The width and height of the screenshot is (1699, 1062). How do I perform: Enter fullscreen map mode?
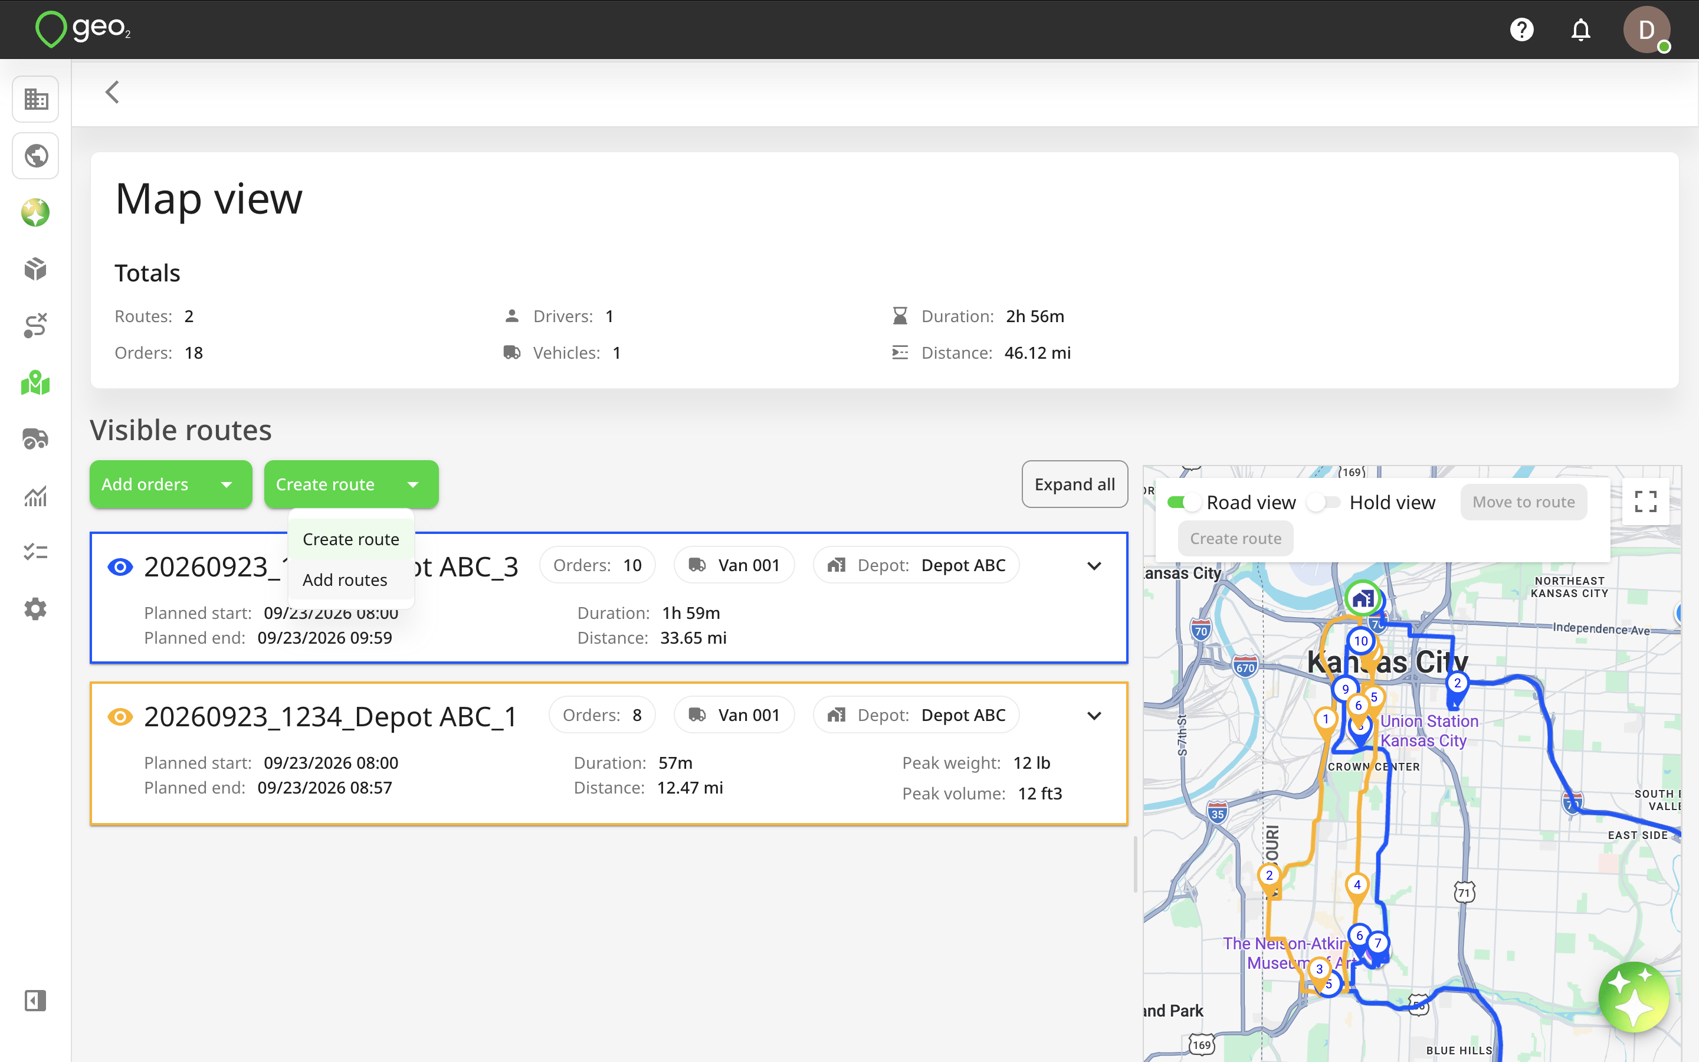1646,501
